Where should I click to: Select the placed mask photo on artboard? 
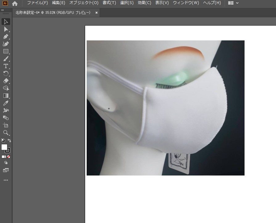(x=166, y=108)
